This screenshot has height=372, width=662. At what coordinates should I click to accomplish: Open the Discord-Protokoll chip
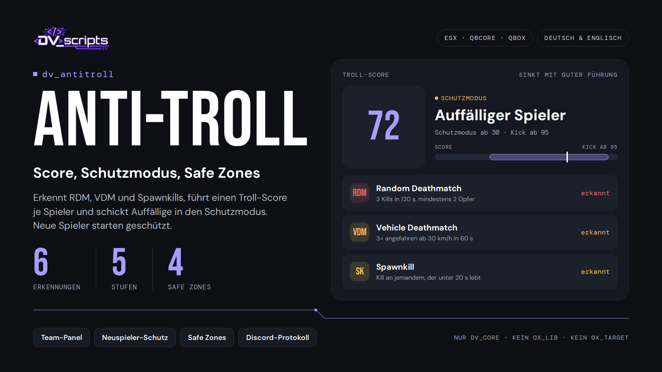tap(278, 338)
